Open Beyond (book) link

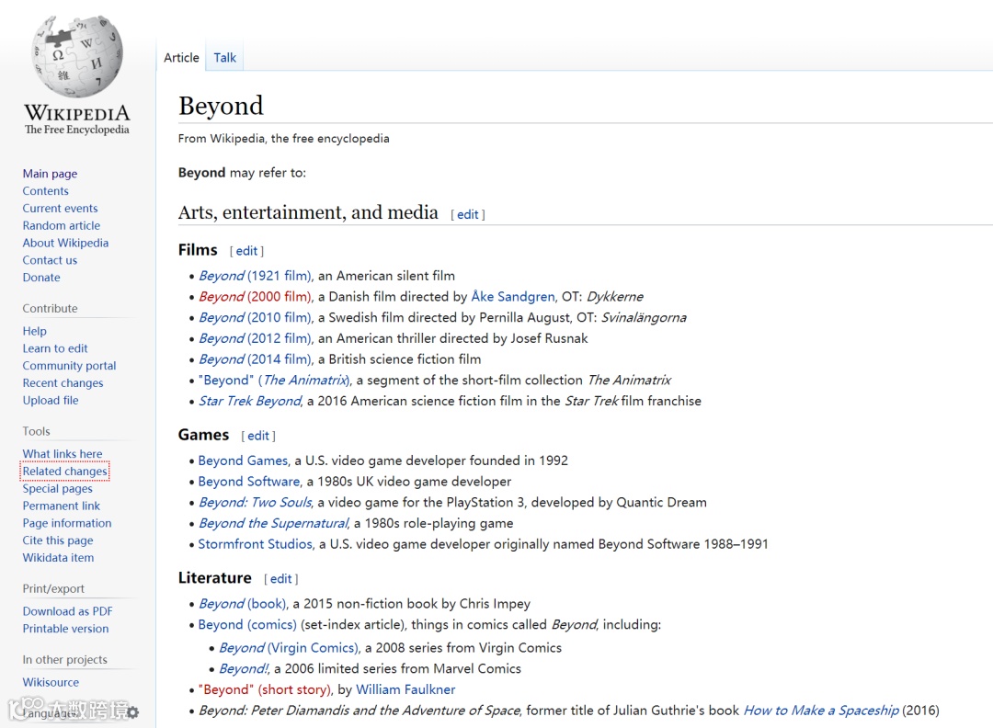[x=243, y=604]
